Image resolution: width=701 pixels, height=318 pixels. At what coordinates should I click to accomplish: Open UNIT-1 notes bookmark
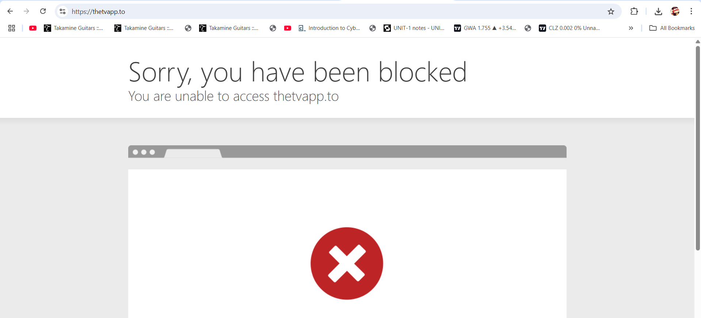(414, 28)
